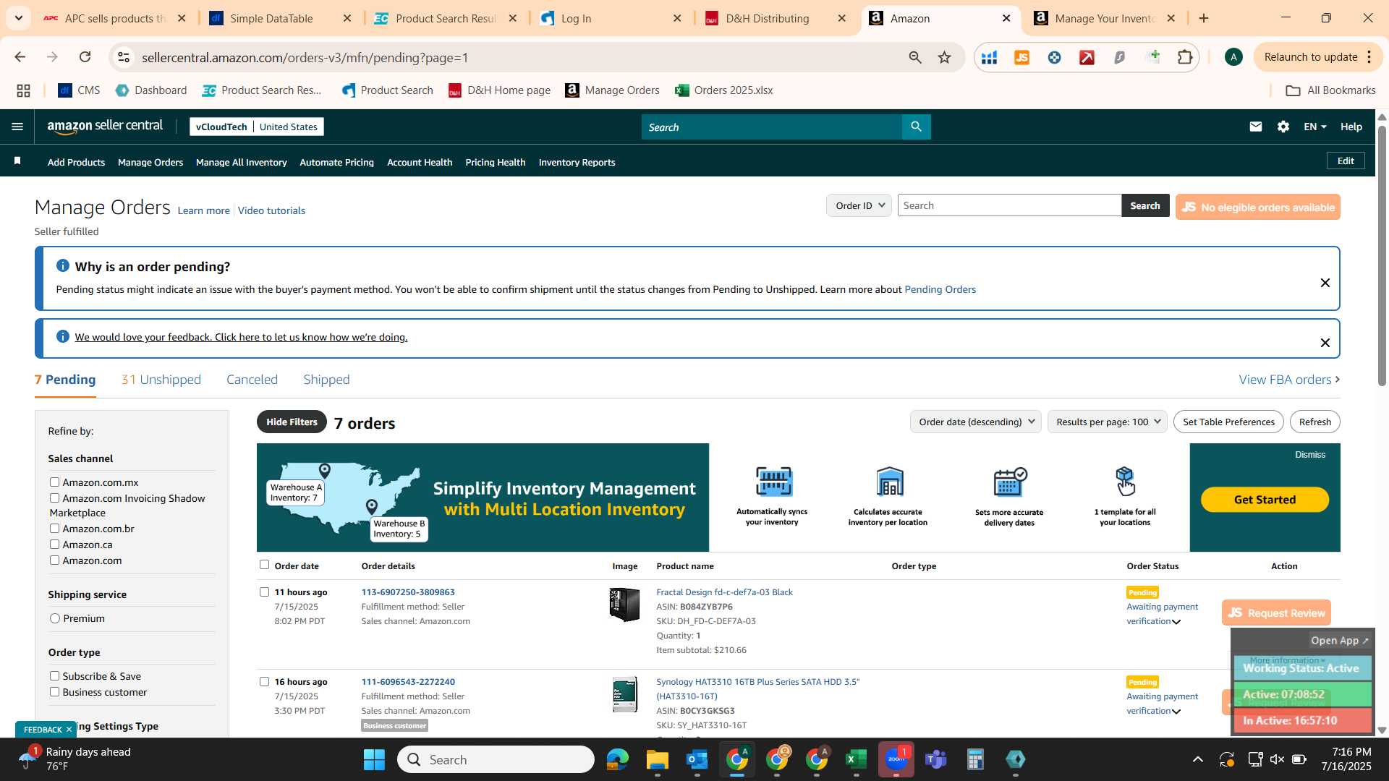This screenshot has height=781, width=1389.
Task: Open the tab search dropdown arrow
Action: [x=18, y=18]
